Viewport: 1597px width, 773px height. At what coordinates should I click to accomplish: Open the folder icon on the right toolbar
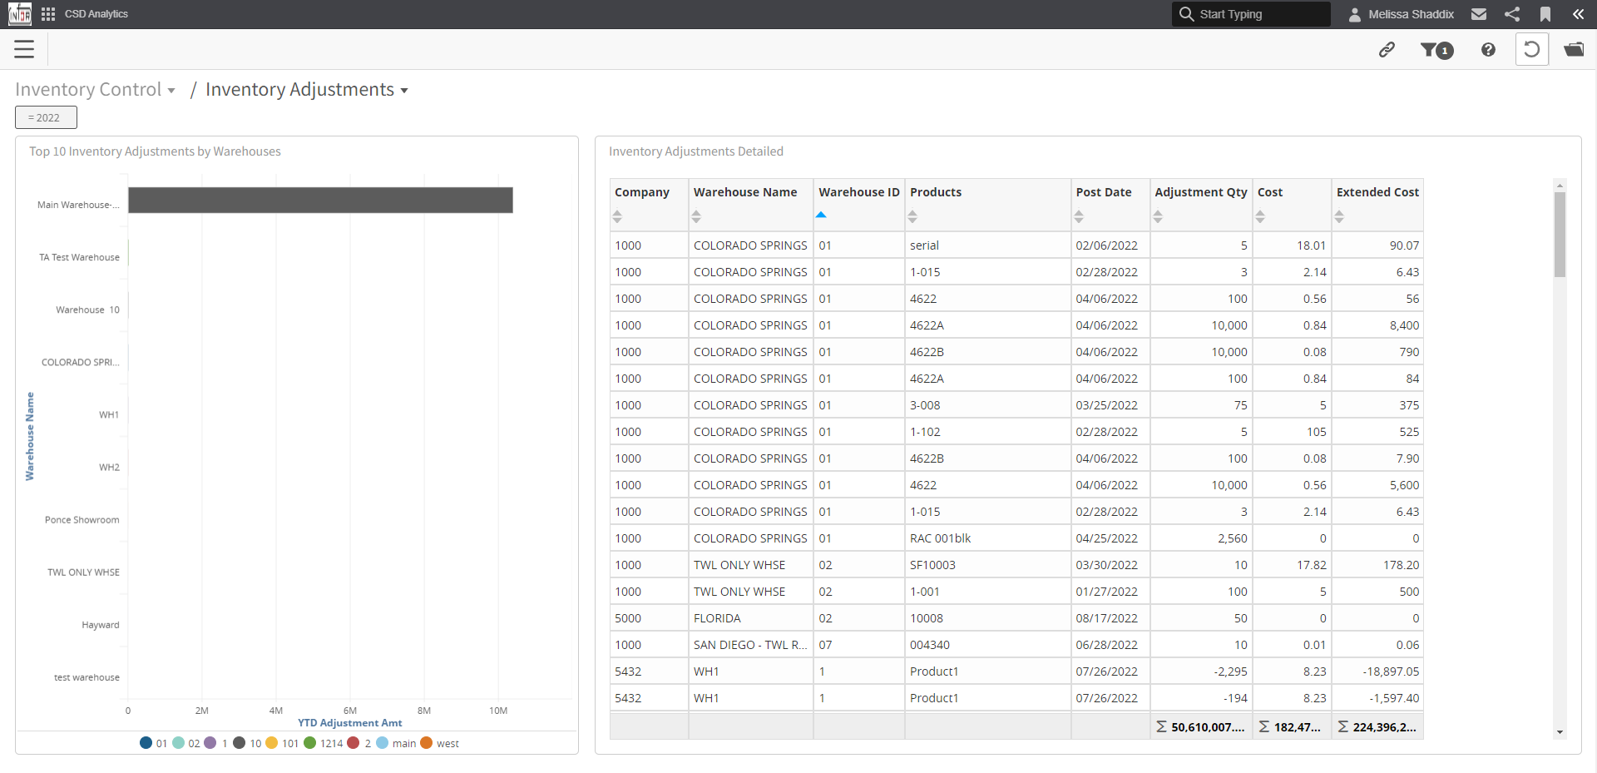1576,49
